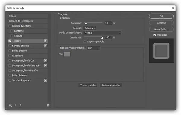Open the Modo de Mesclagem dropdown

(x=102, y=33)
